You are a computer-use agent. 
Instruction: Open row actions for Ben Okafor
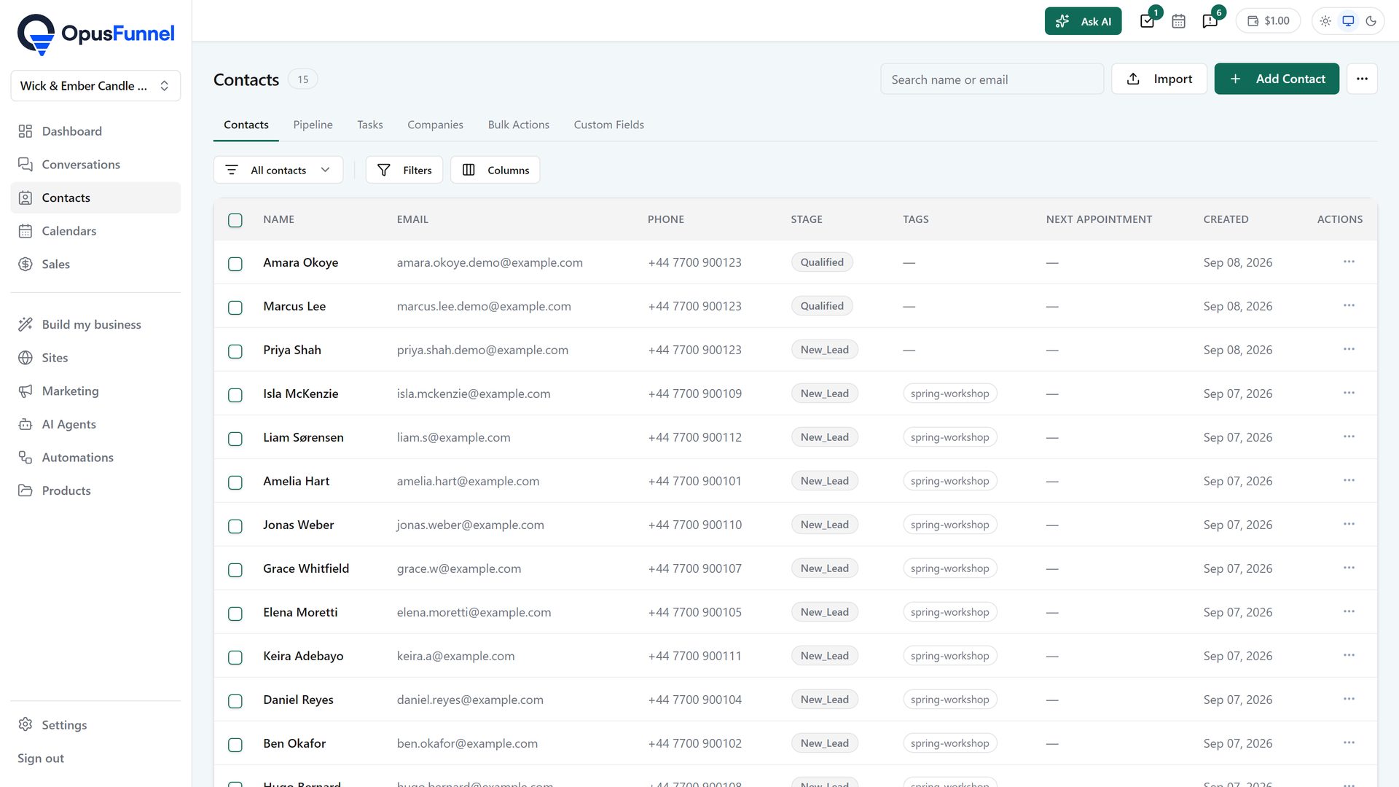tap(1349, 743)
